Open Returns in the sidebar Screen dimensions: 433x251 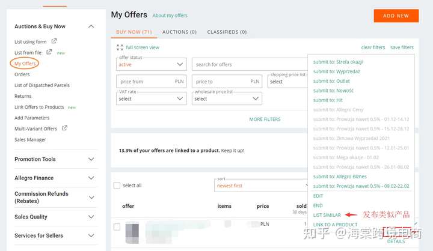click(23, 96)
